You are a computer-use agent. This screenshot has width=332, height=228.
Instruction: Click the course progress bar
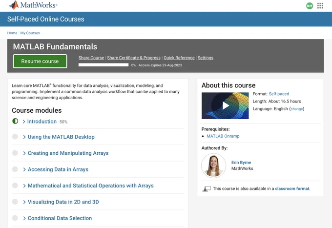[104, 65]
